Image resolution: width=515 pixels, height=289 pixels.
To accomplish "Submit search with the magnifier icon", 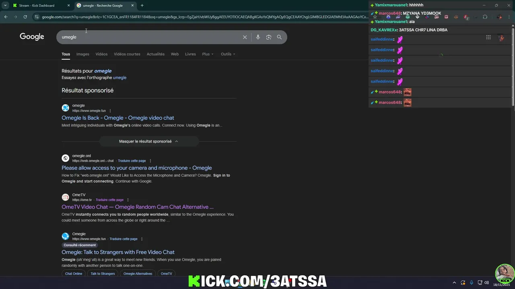I will tap(279, 37).
